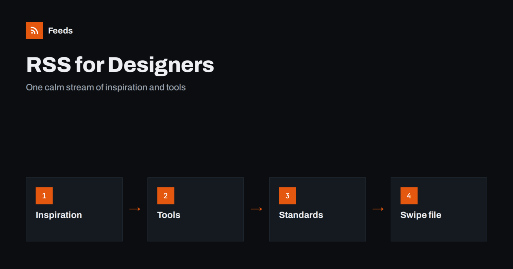This screenshot has width=513, height=269.
Task: Click the orange number 1 badge
Action: click(x=44, y=196)
